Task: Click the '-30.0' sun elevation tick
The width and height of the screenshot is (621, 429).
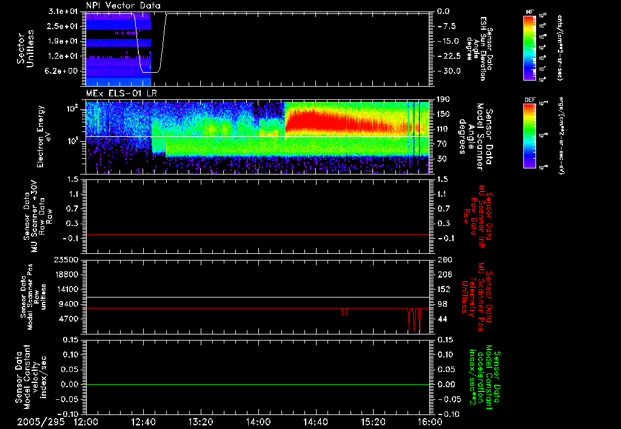Action: point(449,71)
